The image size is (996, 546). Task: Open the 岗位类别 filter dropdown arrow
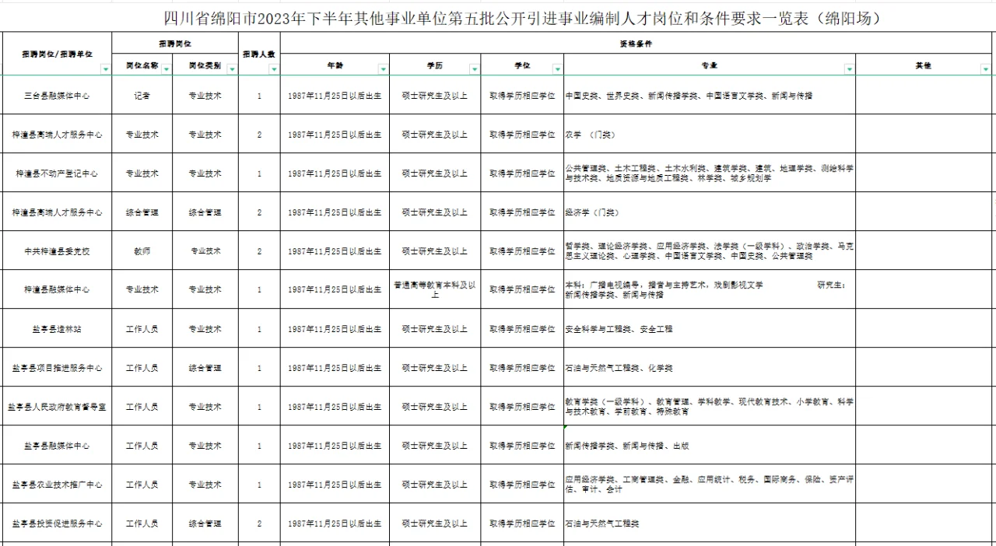coord(232,68)
